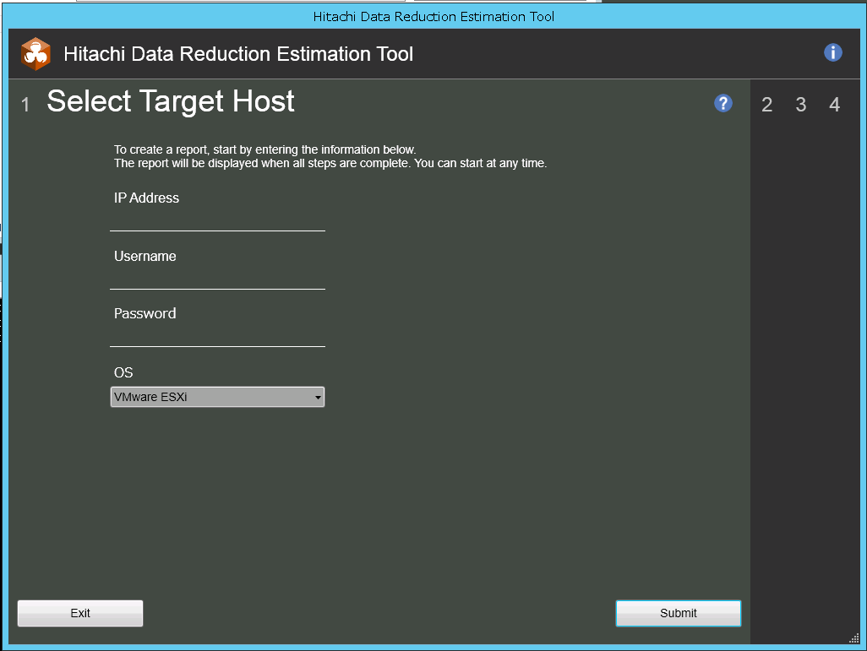The height and width of the screenshot is (651, 867).
Task: Open help via the question mark icon
Action: pos(722,103)
